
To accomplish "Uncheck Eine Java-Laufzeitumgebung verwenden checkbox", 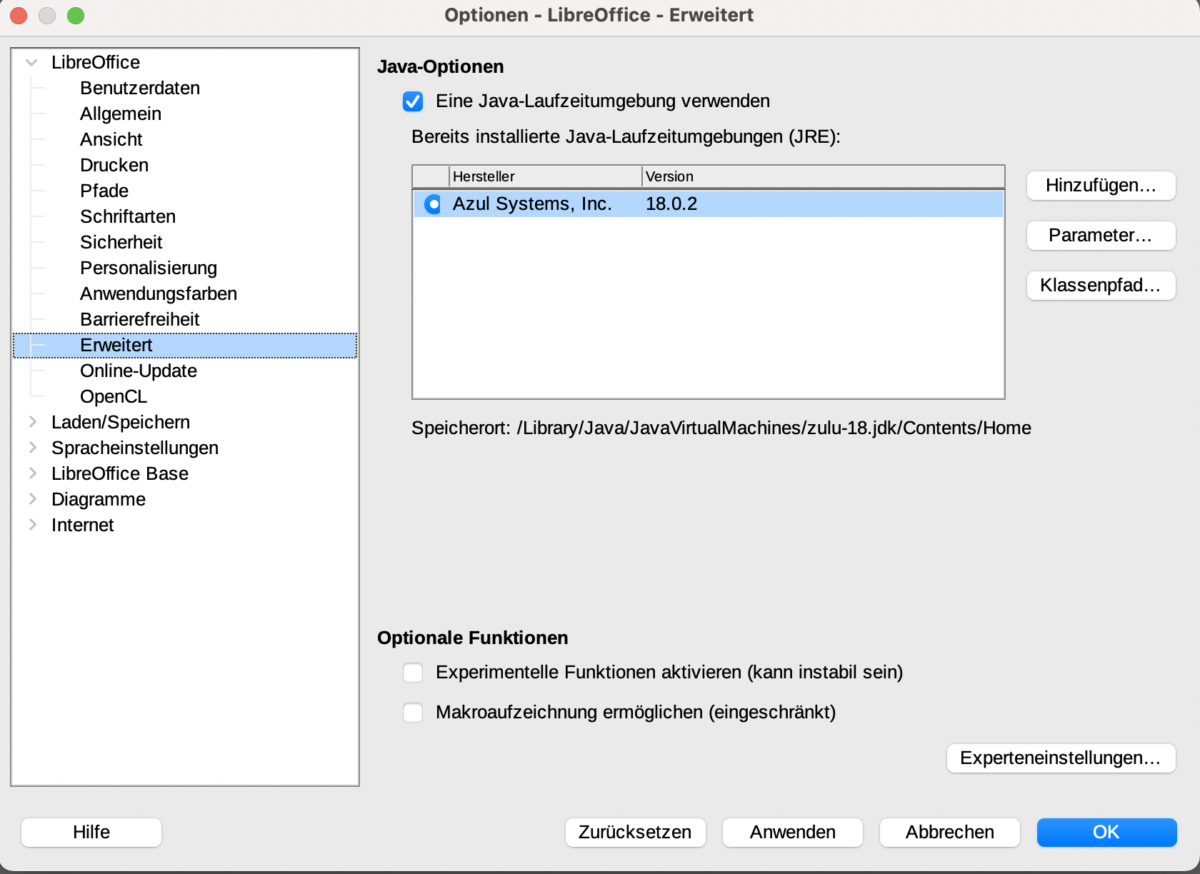I will (x=413, y=101).
